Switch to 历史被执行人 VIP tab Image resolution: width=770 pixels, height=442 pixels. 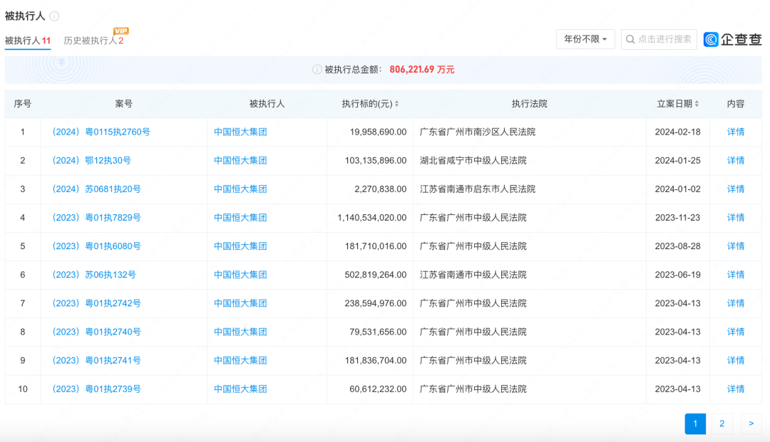(93, 41)
